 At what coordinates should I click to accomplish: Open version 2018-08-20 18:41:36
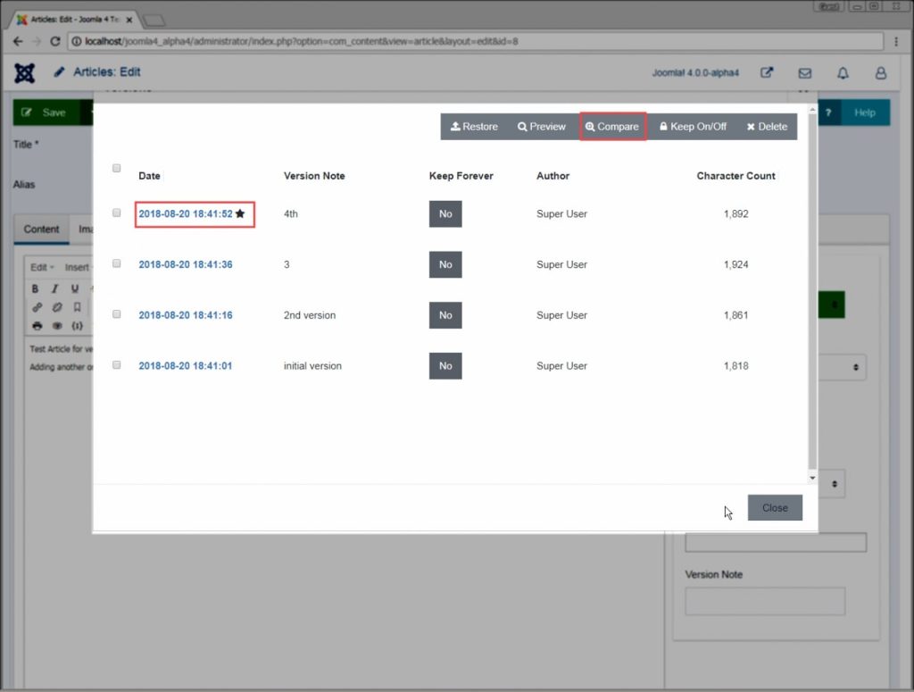click(x=186, y=264)
